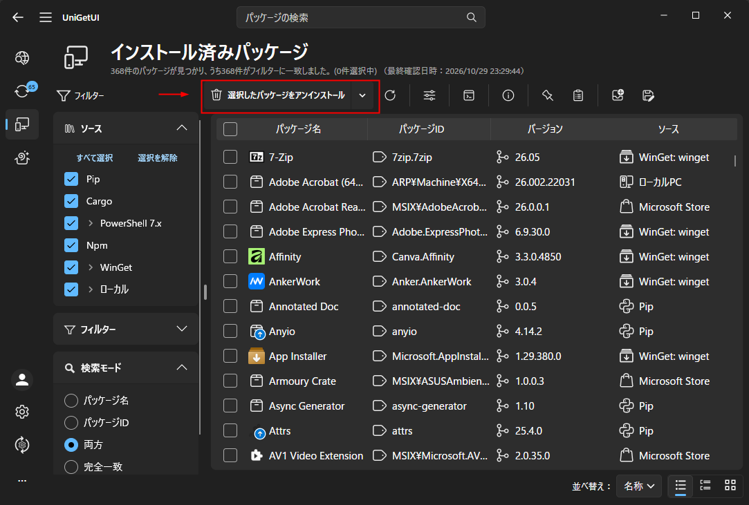The height and width of the screenshot is (505, 749).
Task: Switch to list view layout
Action: (681, 486)
